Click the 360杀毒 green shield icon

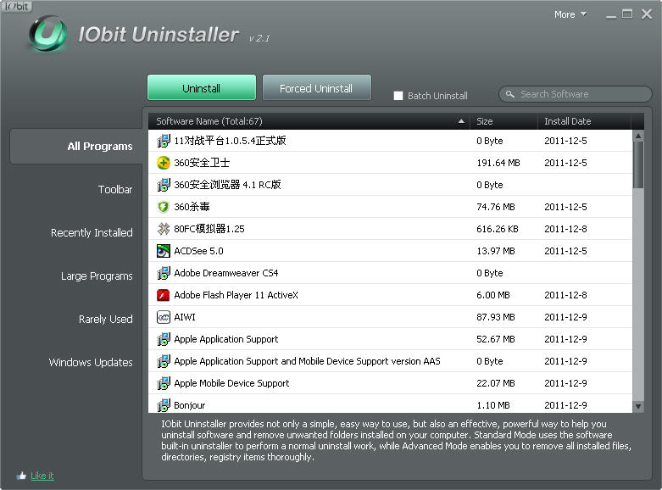164,207
